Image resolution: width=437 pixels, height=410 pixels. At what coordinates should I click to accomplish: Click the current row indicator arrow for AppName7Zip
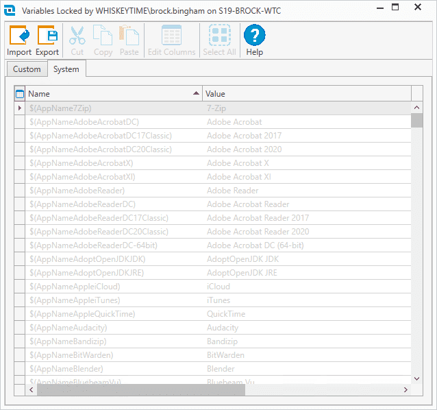(19, 108)
